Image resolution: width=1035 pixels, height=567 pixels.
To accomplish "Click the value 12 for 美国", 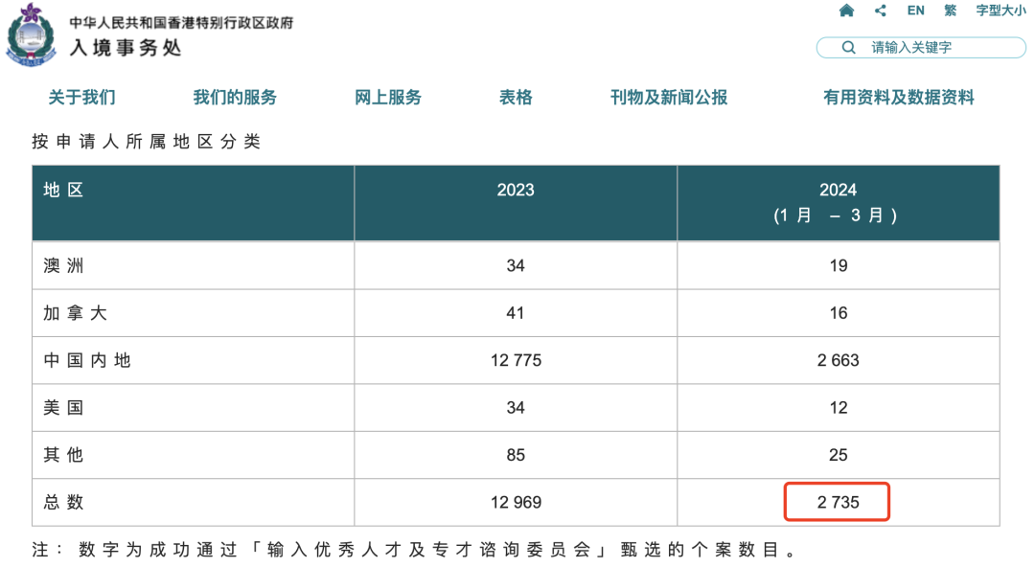I will pyautogui.click(x=839, y=408).
